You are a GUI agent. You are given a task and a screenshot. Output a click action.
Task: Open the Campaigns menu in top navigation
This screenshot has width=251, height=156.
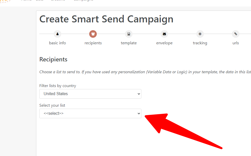83,1
